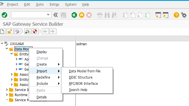Click the green Enter checkmark icon
Screen dimensions: 189x106
(5, 15)
